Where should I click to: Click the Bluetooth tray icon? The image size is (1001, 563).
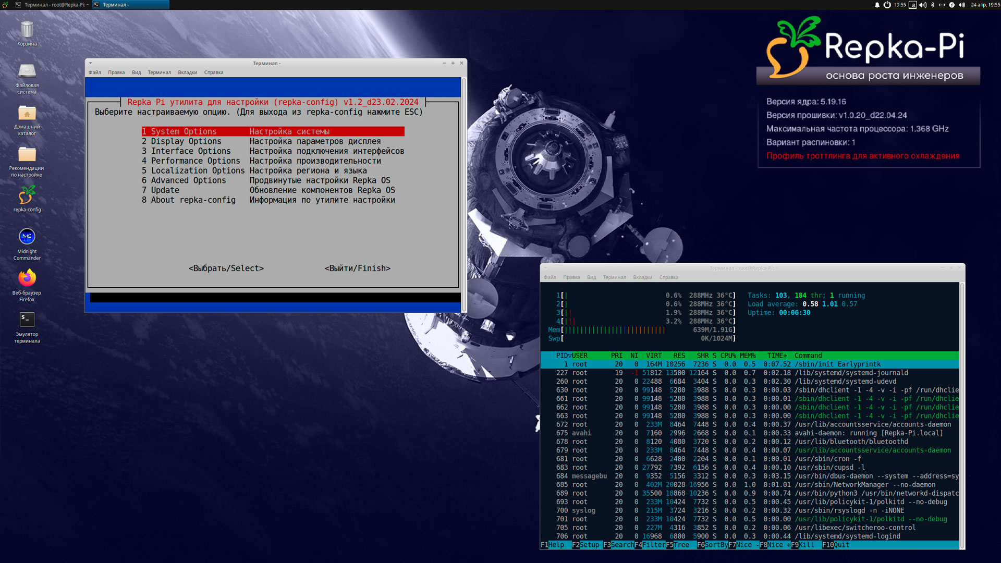tap(933, 5)
